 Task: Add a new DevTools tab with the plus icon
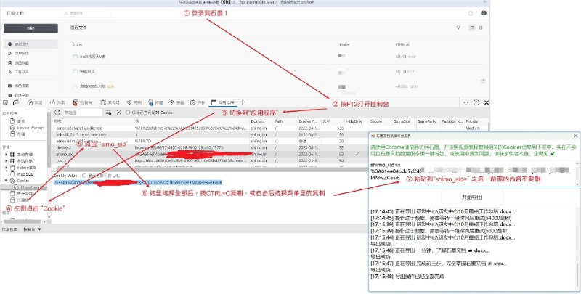(x=242, y=102)
